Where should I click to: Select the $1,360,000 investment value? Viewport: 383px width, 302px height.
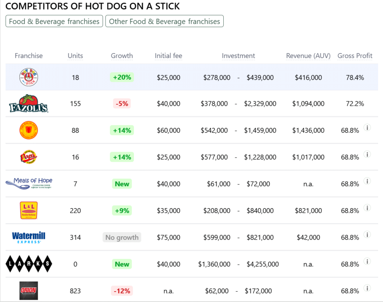[214, 264]
